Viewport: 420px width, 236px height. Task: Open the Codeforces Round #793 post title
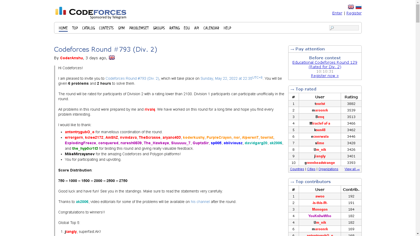coord(106,49)
